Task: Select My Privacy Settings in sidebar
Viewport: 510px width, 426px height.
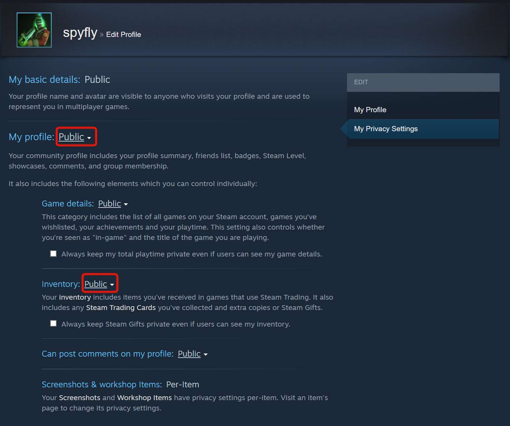Action: (386, 129)
